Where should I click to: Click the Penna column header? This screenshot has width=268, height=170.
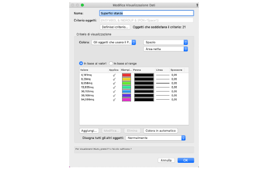click(144, 70)
